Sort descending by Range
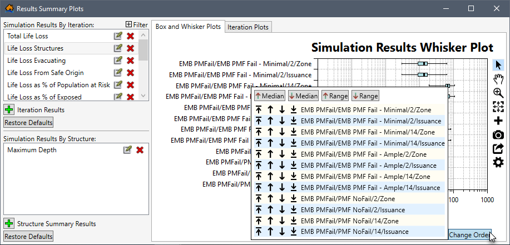This screenshot has height=245, width=510. [365, 96]
